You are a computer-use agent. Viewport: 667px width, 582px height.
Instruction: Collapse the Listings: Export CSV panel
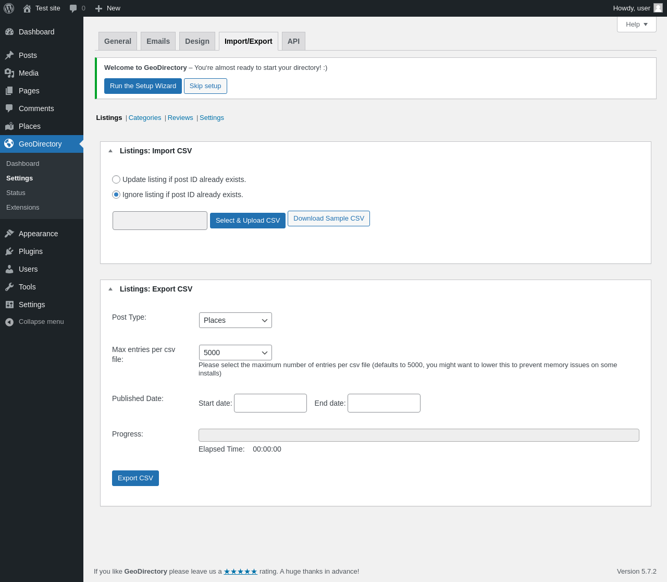coord(110,289)
